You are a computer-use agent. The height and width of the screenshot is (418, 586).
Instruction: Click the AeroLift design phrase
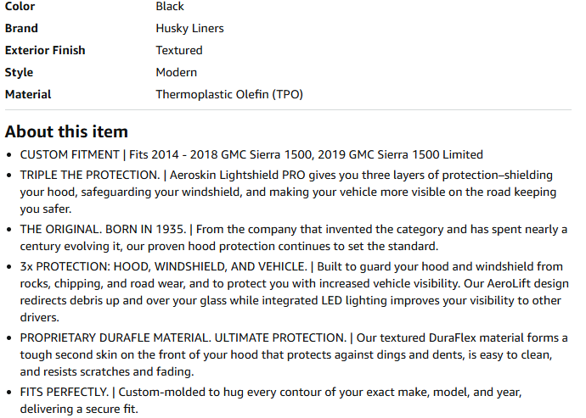pos(527,284)
